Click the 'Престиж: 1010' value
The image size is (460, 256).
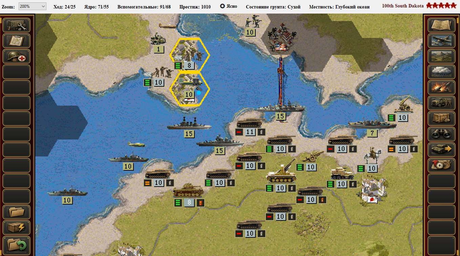coord(195,7)
